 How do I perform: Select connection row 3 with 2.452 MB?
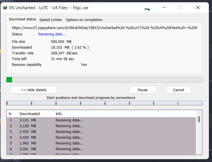click(101, 131)
